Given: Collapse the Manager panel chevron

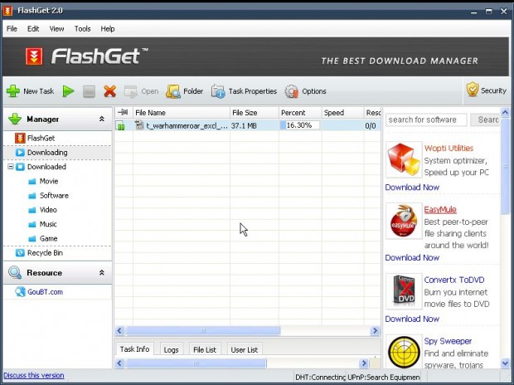Looking at the screenshot, I should (102, 119).
